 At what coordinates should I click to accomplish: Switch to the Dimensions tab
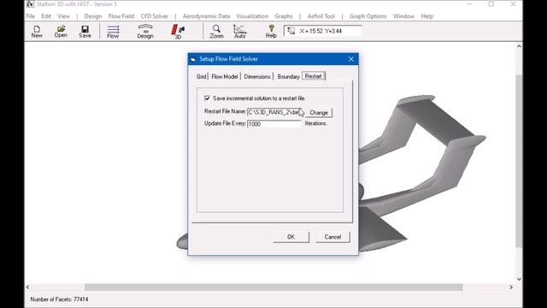(257, 76)
